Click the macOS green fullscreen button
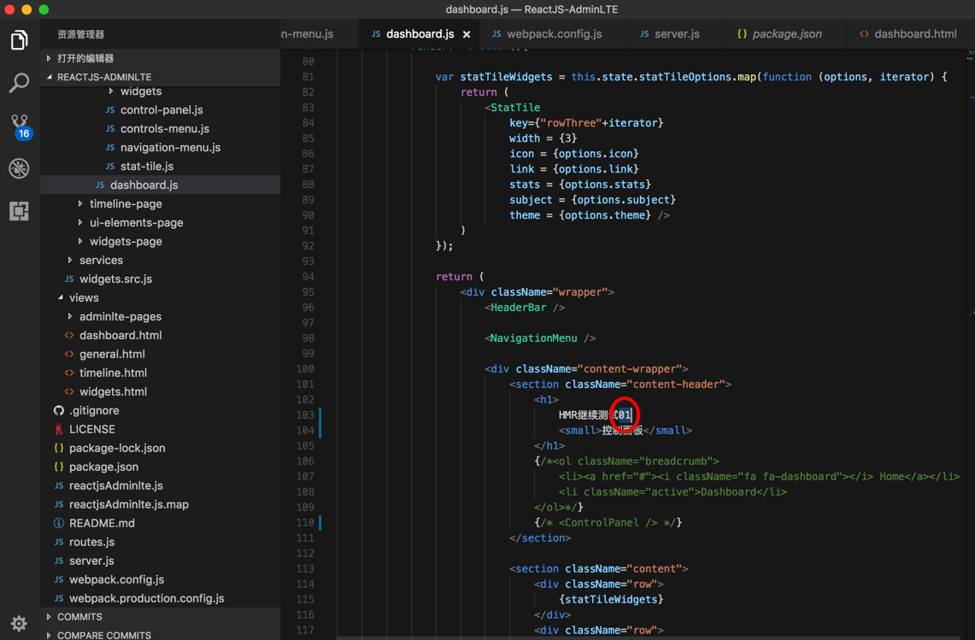Image resolution: width=975 pixels, height=640 pixels. pos(44,9)
